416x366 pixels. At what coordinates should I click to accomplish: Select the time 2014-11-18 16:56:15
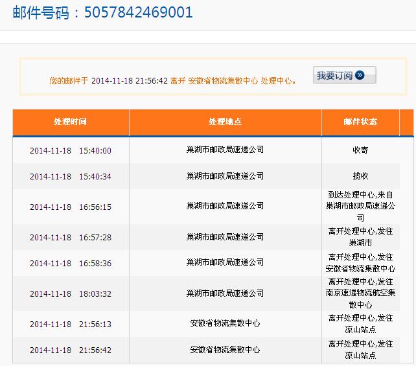coord(71,207)
